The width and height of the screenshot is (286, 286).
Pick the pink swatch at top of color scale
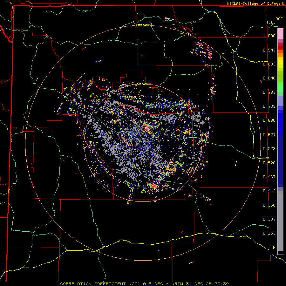click(281, 34)
